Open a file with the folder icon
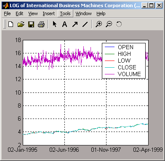This screenshot has height=161, width=165. click(x=21, y=24)
